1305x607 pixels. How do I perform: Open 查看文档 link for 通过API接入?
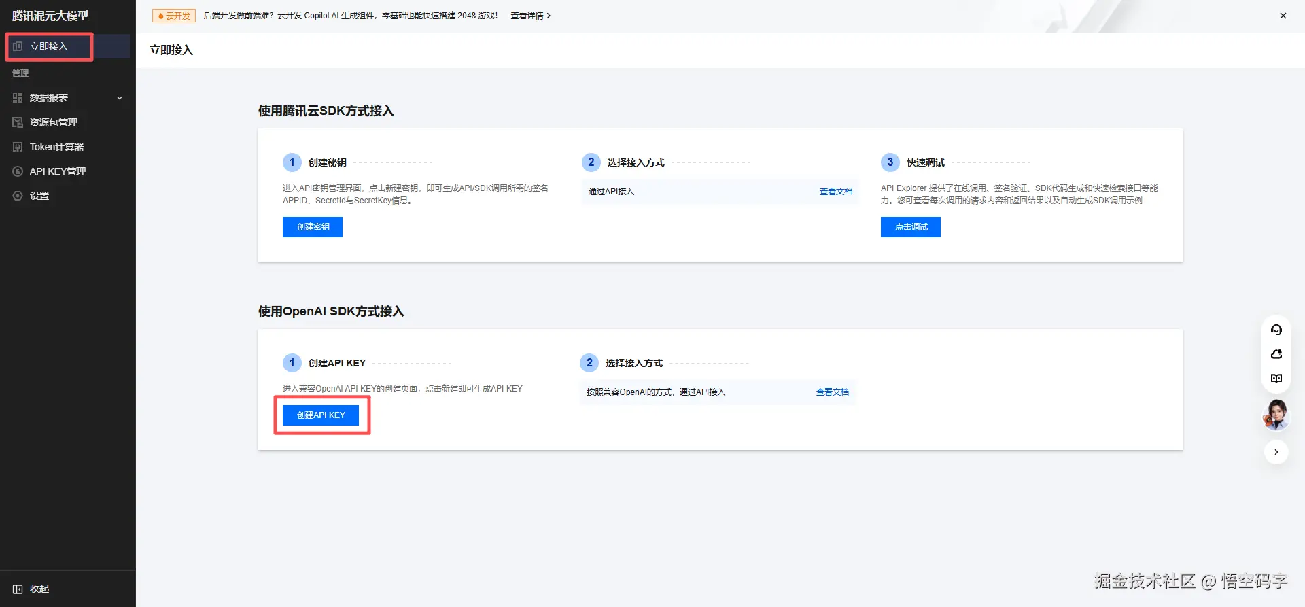point(835,192)
